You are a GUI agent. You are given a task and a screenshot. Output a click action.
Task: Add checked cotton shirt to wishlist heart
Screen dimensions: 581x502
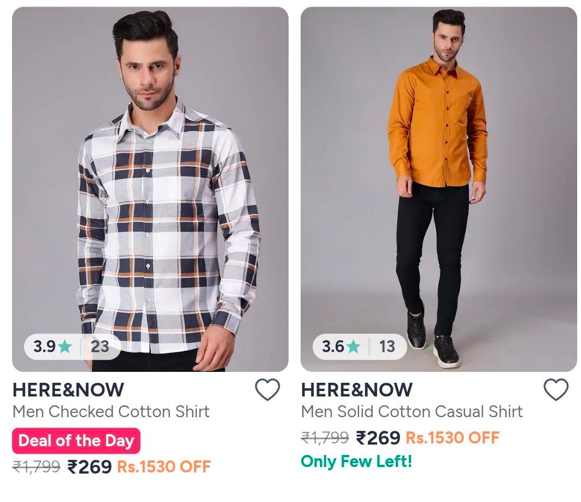[267, 390]
